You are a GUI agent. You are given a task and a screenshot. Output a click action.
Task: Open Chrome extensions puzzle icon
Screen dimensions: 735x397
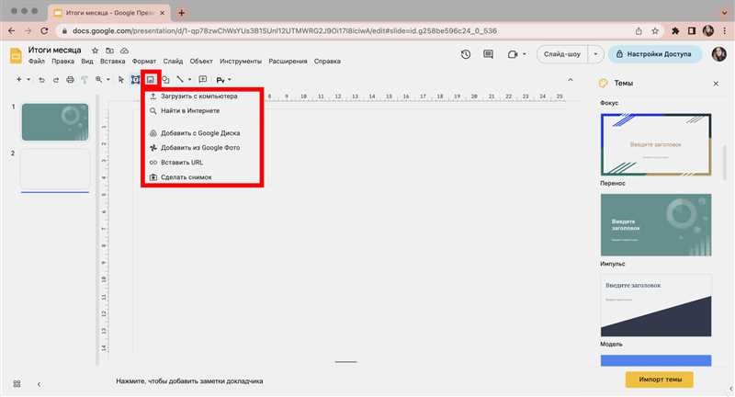(675, 31)
